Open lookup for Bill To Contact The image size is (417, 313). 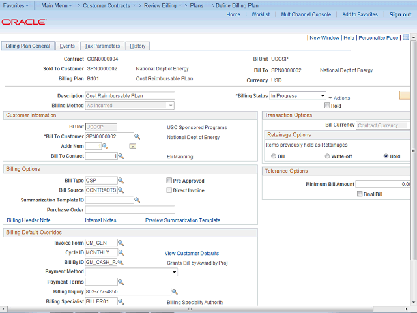coord(121,156)
